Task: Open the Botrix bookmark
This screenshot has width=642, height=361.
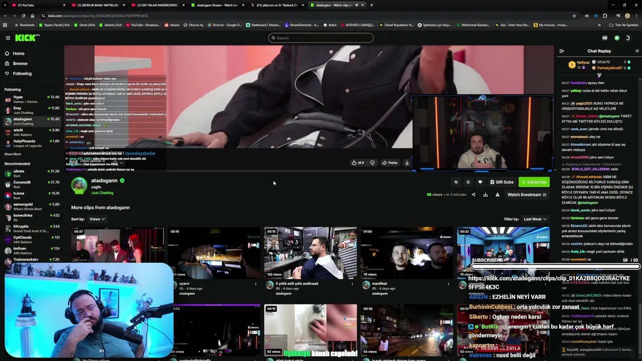Action: pos(330,25)
